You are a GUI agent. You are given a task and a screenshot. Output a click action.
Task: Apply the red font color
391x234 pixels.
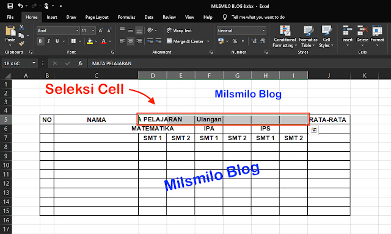103,41
